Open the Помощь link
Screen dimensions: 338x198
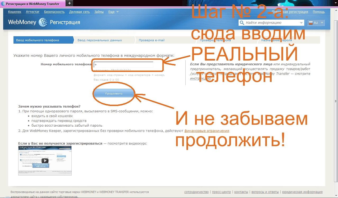(319, 12)
